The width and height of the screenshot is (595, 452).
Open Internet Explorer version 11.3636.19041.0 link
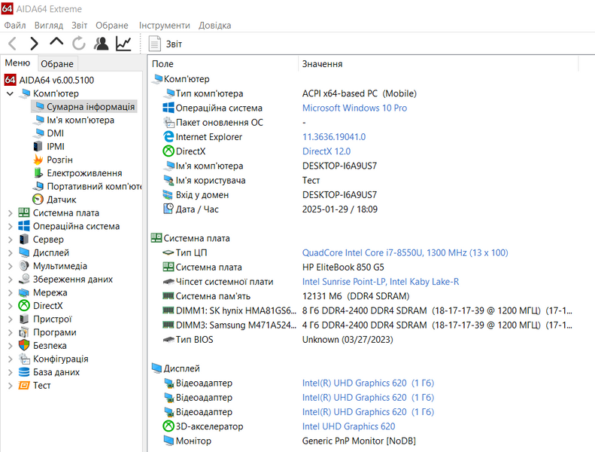(334, 137)
